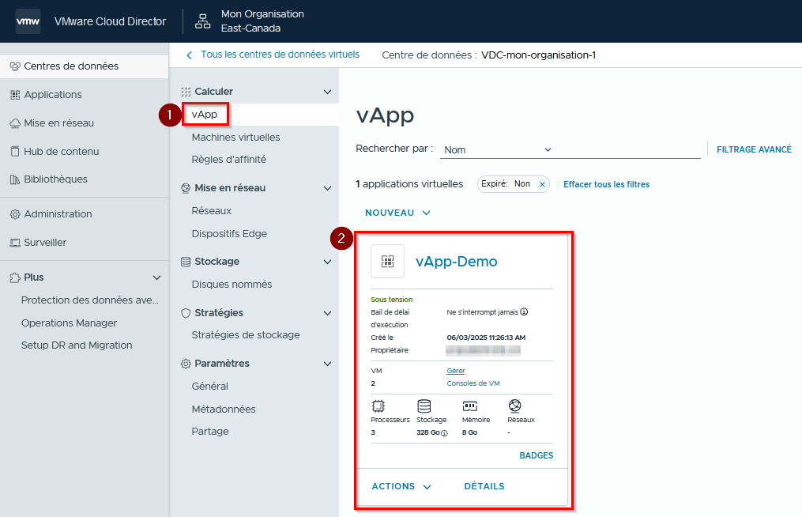Viewport: 802px width, 517px height.
Task: Open the NOUVEAU dropdown menu
Action: [397, 213]
